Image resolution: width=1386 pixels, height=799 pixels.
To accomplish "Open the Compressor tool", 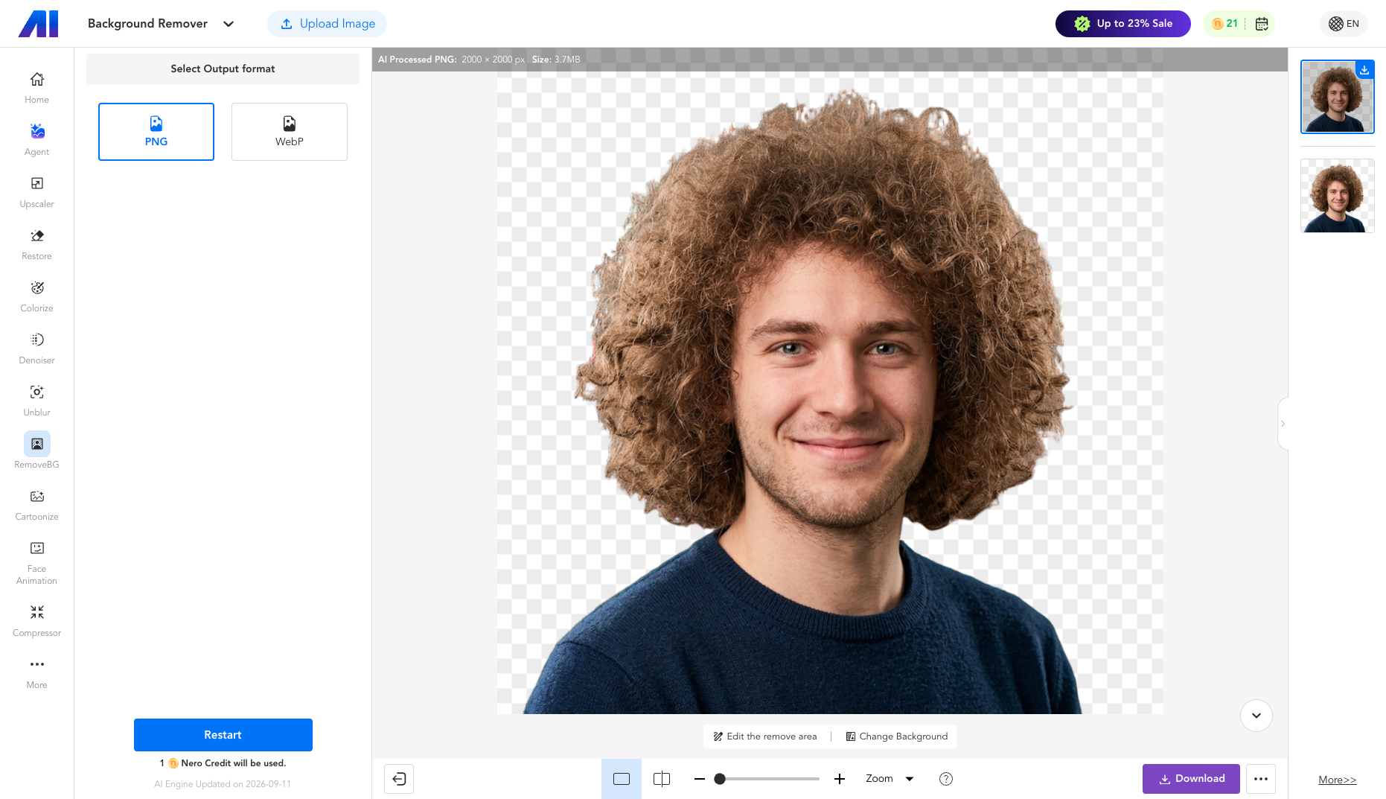I will [x=36, y=621].
